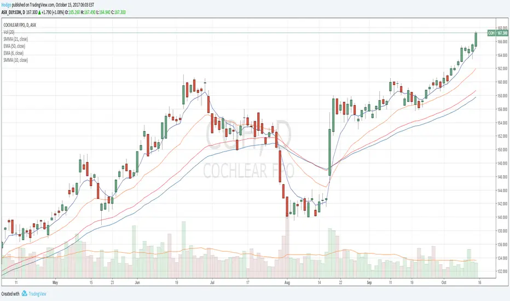This screenshot has width=510, height=301.
Task: Click the May label on date axis
Action: 55,282
